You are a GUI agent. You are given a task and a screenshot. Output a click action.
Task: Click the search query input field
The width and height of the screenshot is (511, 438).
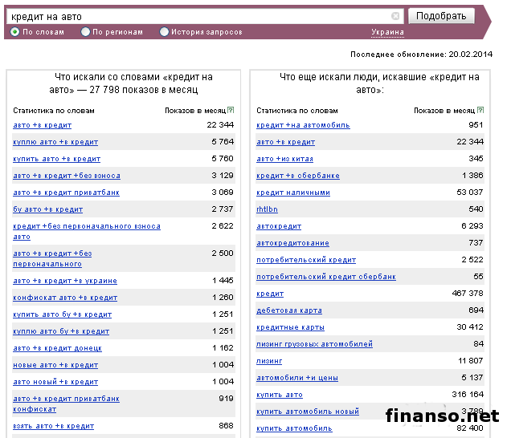[201, 16]
